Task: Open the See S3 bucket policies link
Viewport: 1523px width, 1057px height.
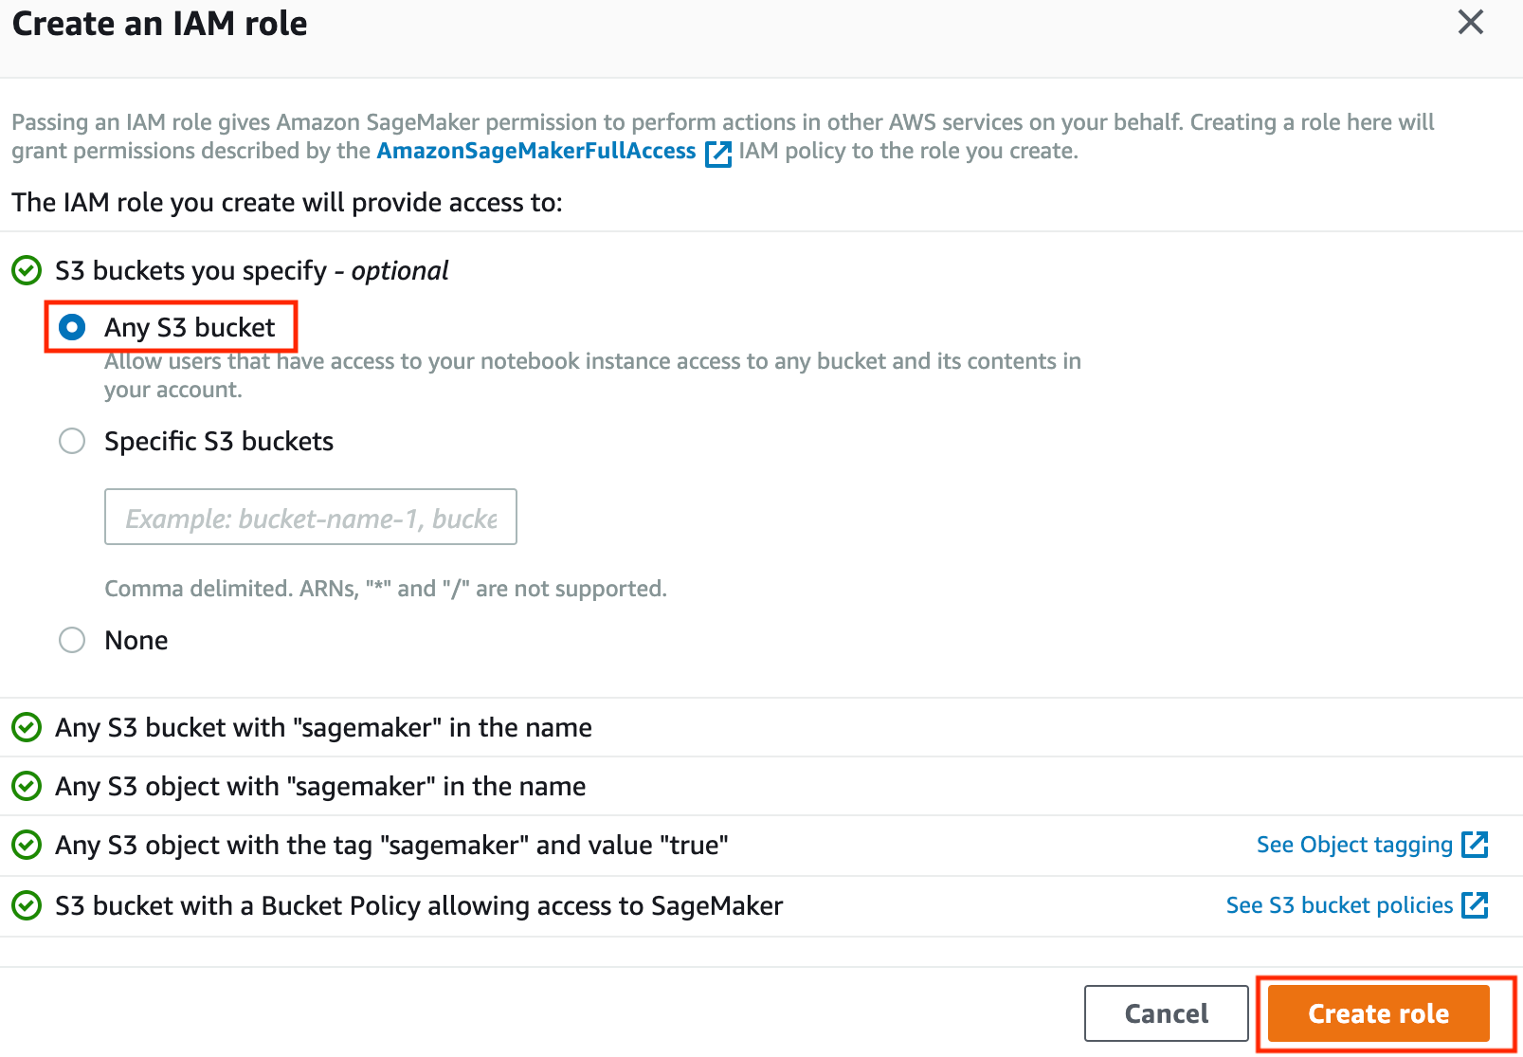Action: [1338, 905]
